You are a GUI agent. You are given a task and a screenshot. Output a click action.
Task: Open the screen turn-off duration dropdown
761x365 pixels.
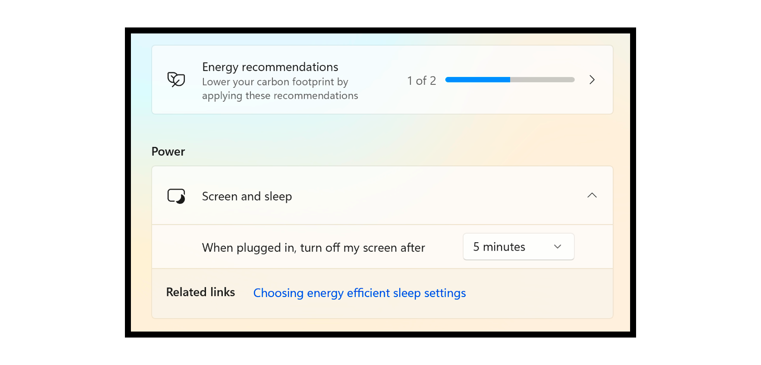(518, 246)
